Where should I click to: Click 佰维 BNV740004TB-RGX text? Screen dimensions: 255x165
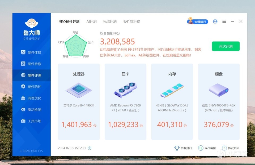pos(219,108)
